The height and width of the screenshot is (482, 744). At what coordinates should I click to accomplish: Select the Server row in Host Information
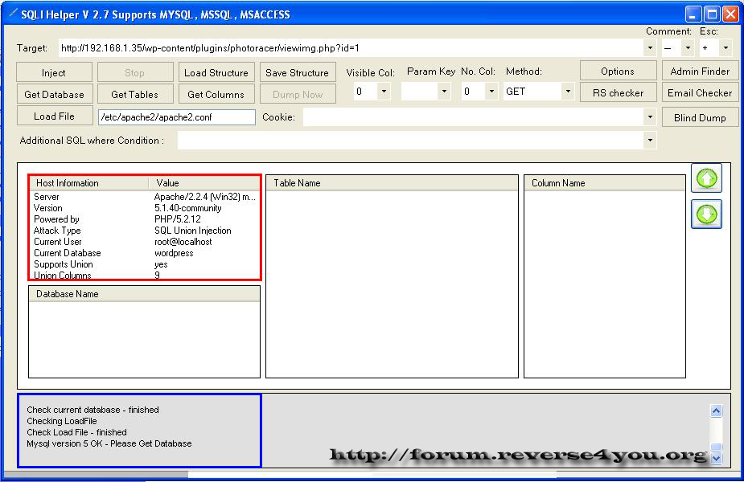pos(145,197)
